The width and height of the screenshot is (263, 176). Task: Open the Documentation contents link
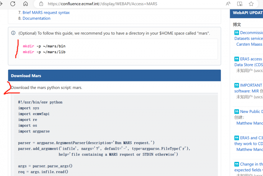click(36, 18)
